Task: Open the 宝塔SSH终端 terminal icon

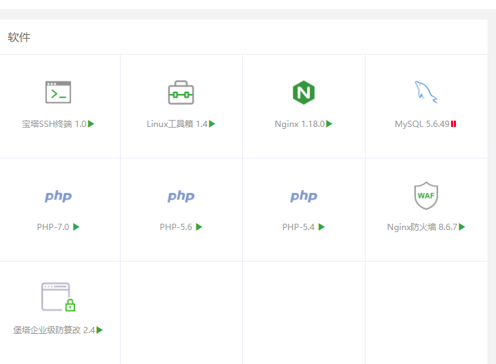Action: coord(58,92)
